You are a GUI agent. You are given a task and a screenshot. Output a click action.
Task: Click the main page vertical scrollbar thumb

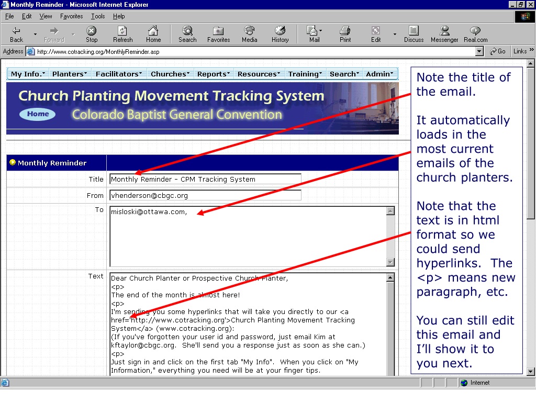pyautogui.click(x=531, y=143)
